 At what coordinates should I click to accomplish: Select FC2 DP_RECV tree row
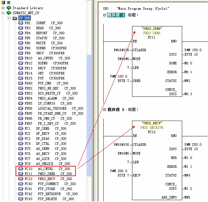pos(43,134)
